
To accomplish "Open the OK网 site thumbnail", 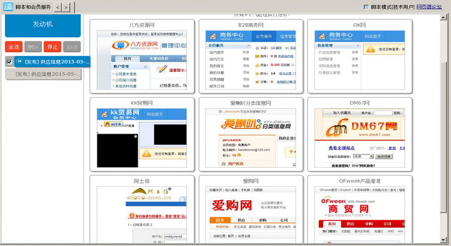I will (360, 60).
